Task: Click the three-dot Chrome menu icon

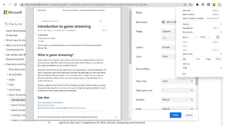Action: (x=219, y=5)
